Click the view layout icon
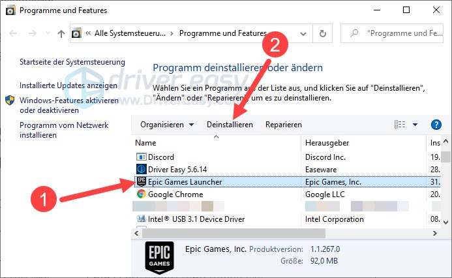 pos(400,125)
